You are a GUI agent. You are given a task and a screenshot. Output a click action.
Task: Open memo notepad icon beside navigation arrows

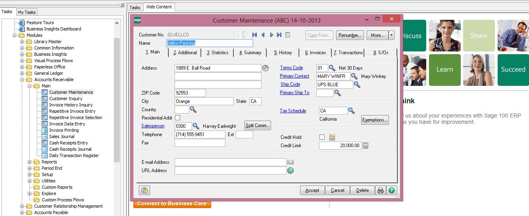288,35
